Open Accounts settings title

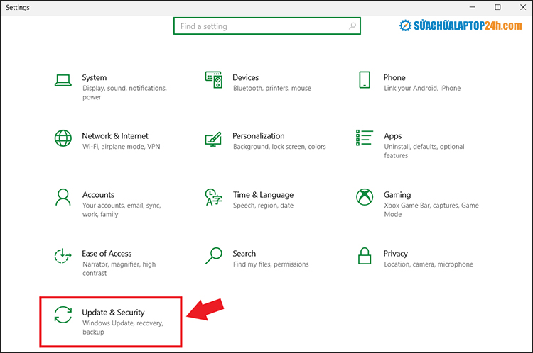click(98, 195)
